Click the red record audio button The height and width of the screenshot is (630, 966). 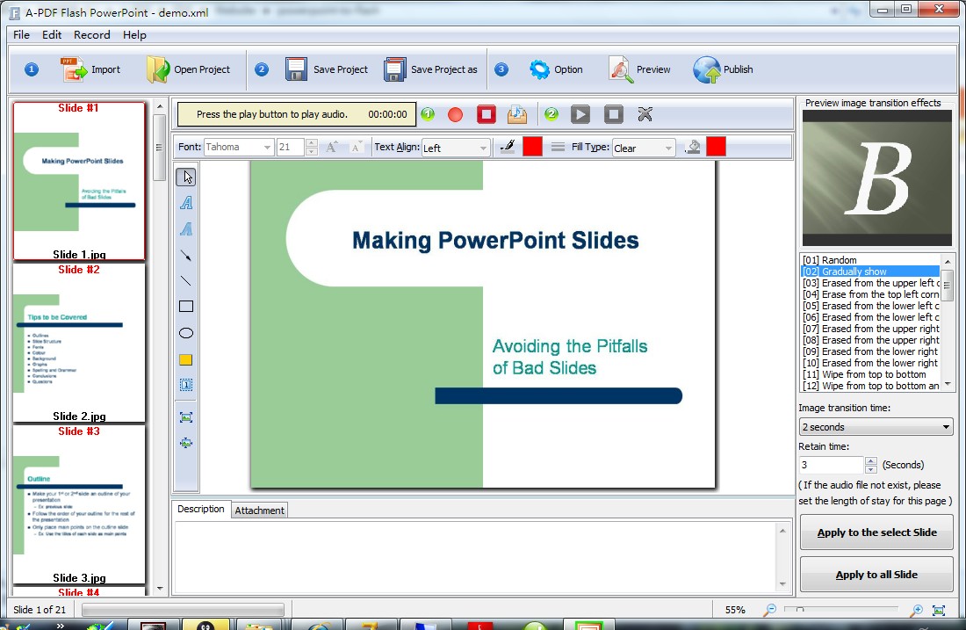455,114
